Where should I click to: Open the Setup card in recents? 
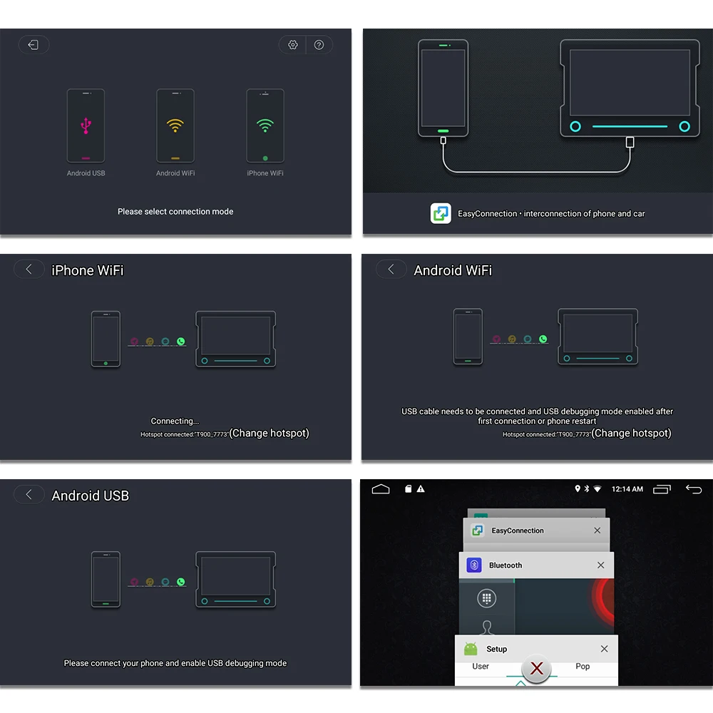pos(536,660)
